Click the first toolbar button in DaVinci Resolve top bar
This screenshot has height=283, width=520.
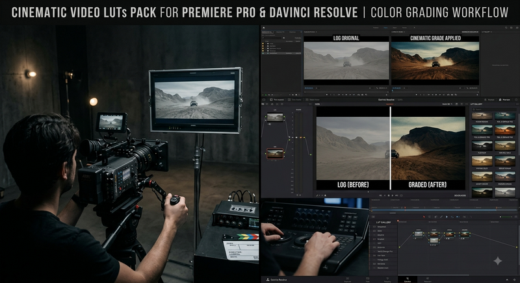coord(264,99)
